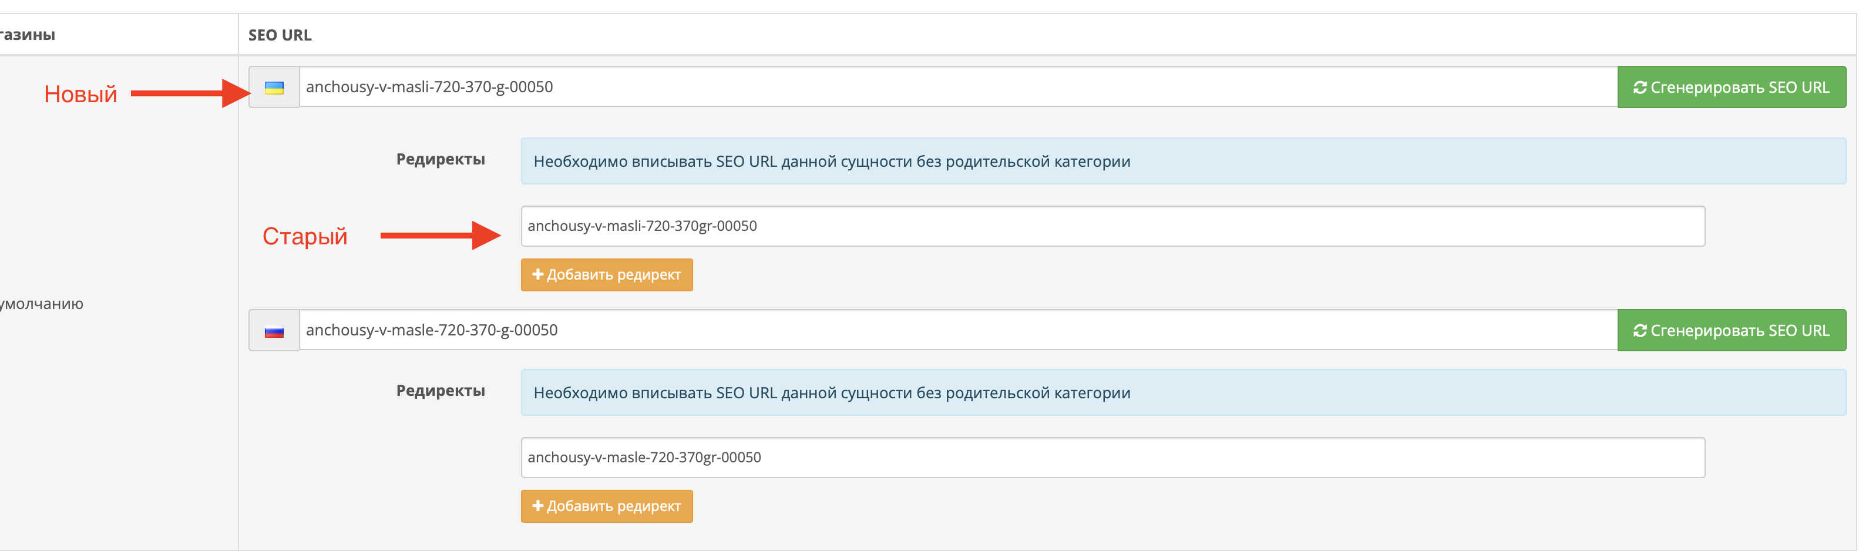Click refresh icon on second Сгенерировать SEO URL
This screenshot has width=1869, height=551.
click(1640, 331)
